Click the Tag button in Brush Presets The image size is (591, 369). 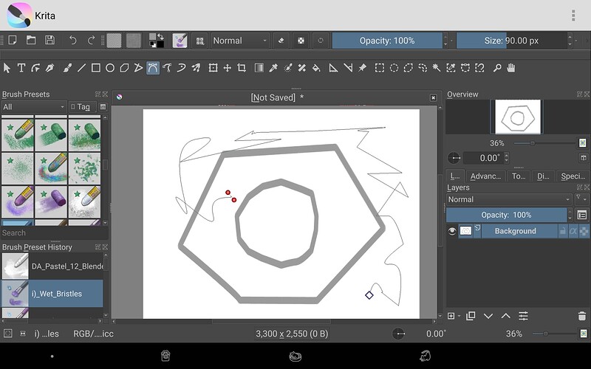[x=82, y=107]
